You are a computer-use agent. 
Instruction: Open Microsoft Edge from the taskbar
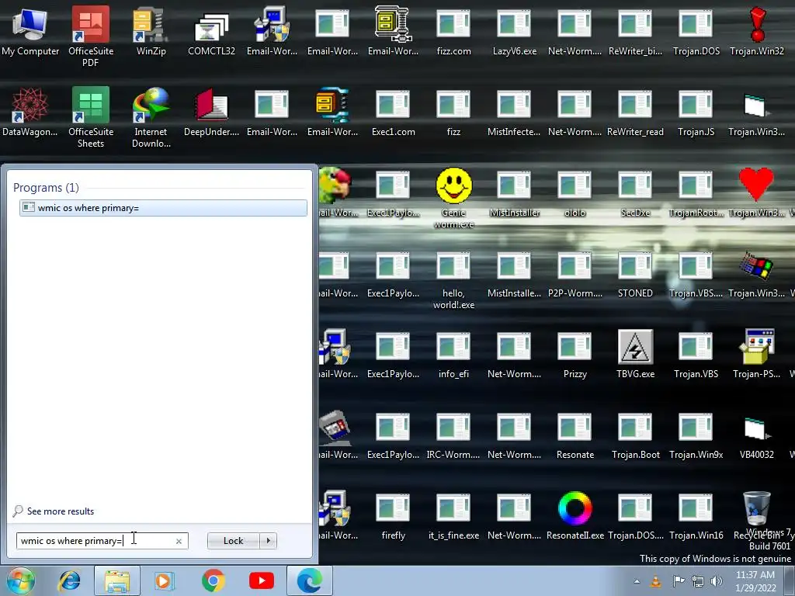[310, 580]
